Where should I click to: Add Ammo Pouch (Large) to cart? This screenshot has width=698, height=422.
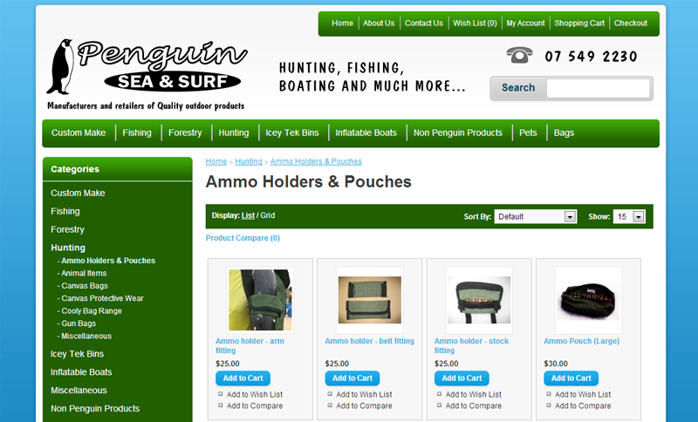tap(571, 378)
